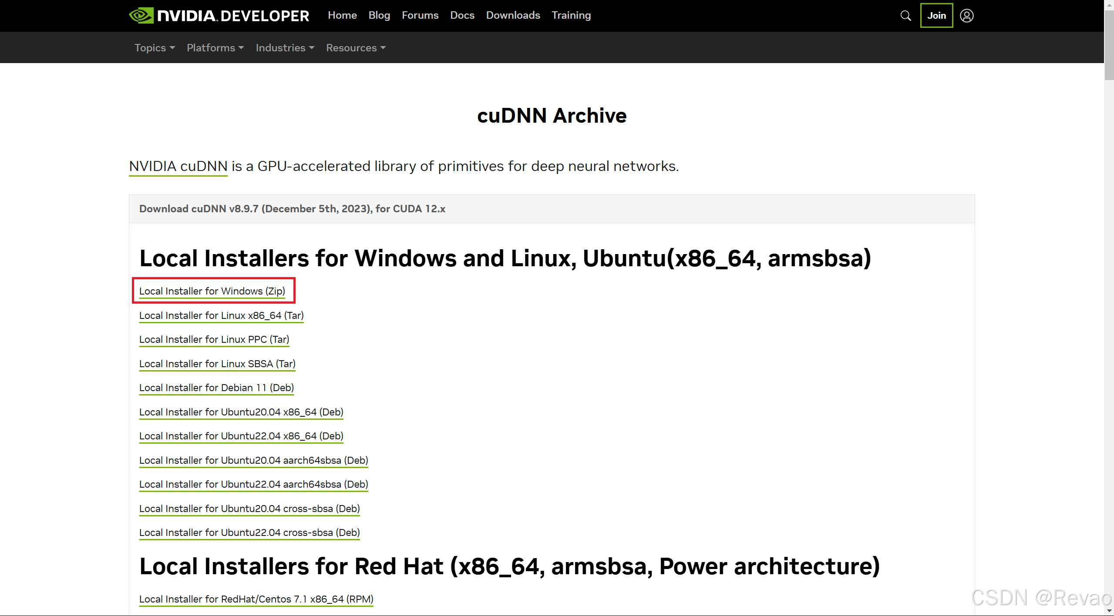The image size is (1114, 616).
Task: Go to the Home nav item
Action: 342,15
